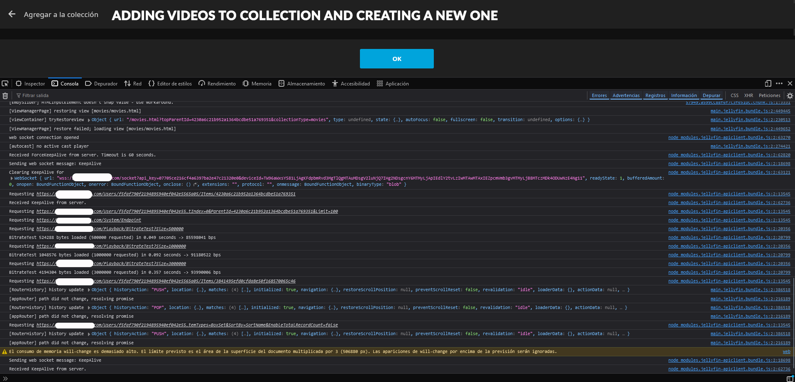Click the back arrow beside Agregar a la colección

click(12, 14)
